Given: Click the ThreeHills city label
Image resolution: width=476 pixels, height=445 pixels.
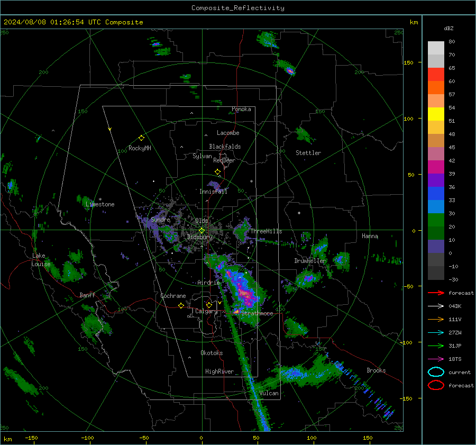Looking at the screenshot, I should coord(266,231).
